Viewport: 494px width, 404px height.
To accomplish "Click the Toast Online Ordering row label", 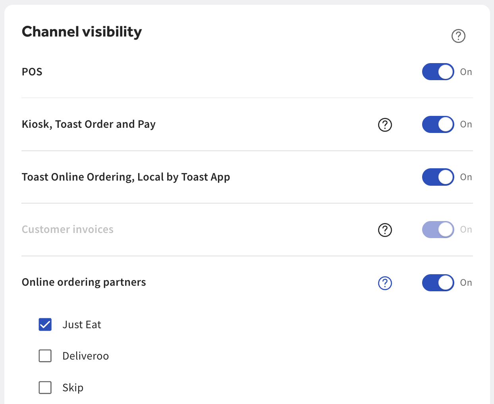I will point(126,177).
